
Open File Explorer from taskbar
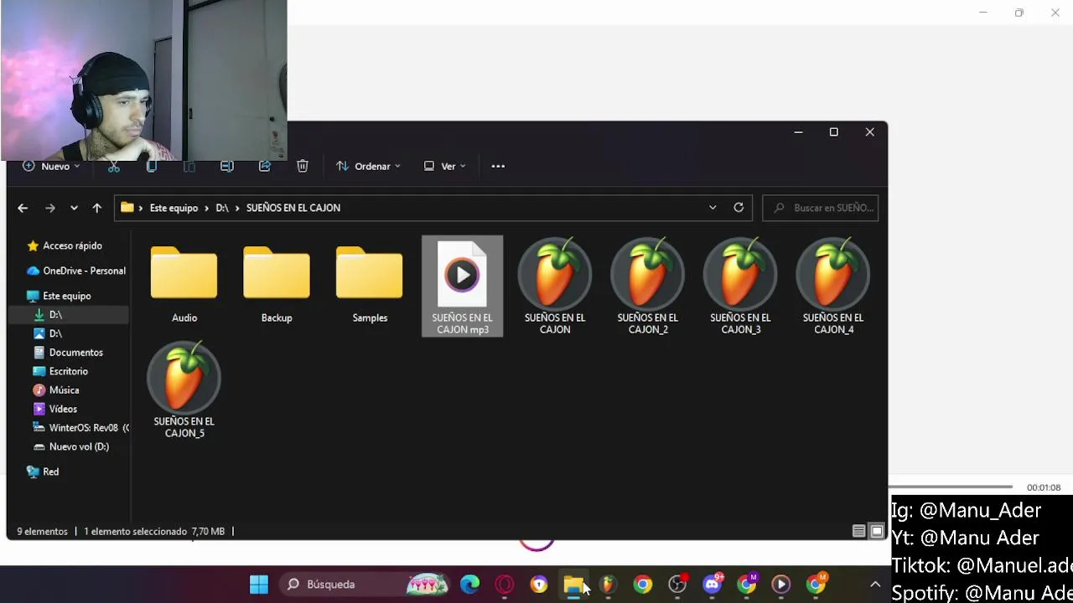pos(573,585)
